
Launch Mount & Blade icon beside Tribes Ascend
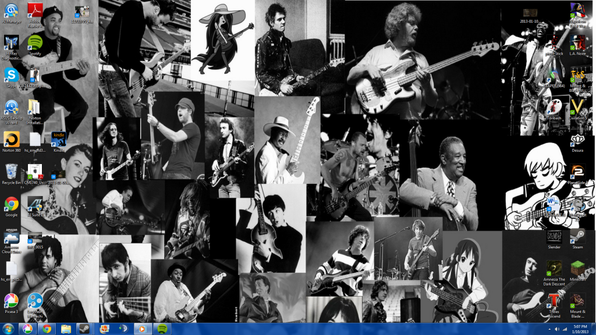click(x=577, y=306)
